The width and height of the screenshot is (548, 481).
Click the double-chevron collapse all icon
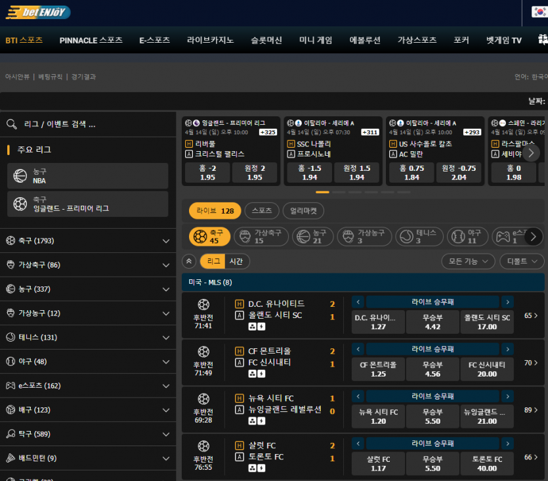[189, 262]
